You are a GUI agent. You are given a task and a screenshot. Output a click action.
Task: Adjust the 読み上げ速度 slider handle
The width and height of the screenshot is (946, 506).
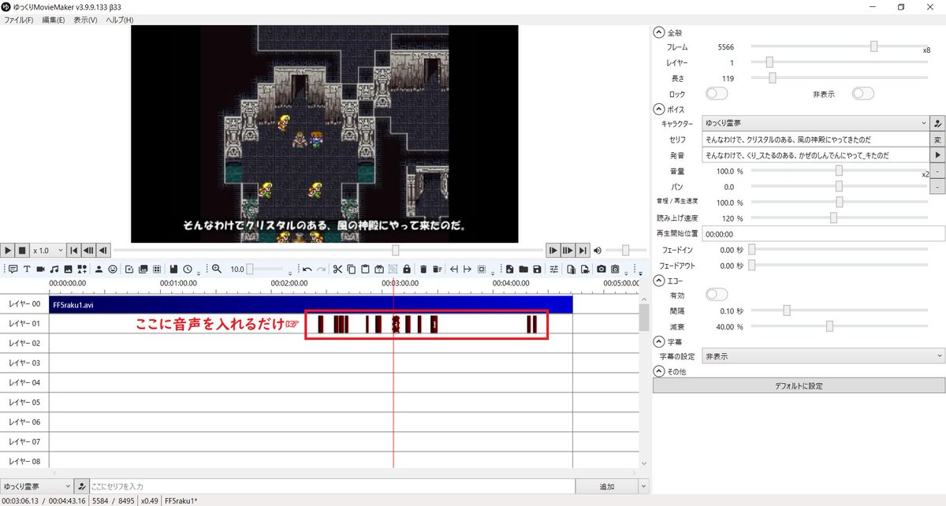point(833,218)
